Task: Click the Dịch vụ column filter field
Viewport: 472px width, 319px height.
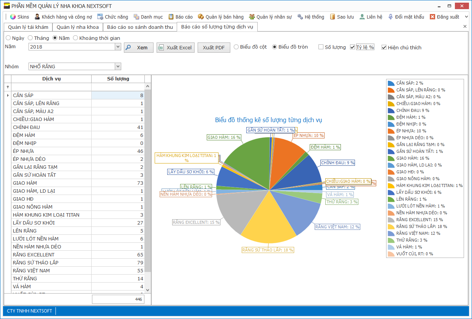Action: [x=51, y=87]
